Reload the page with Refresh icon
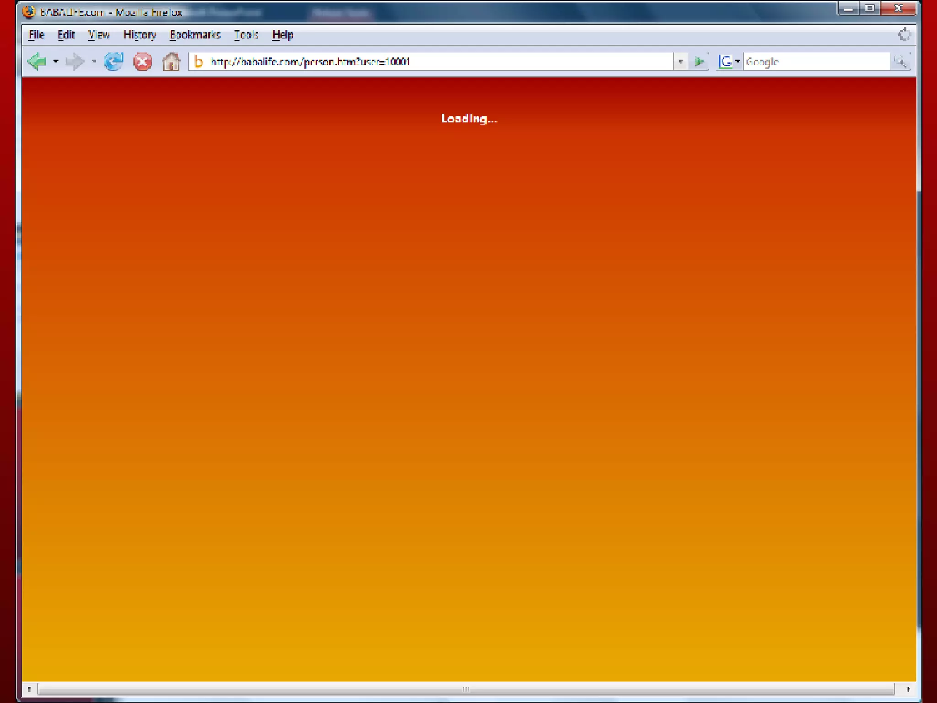 click(x=113, y=61)
